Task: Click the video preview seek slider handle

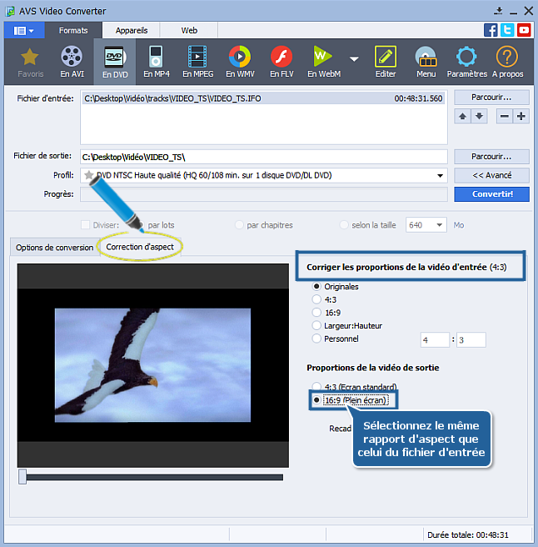Action: tap(22, 476)
